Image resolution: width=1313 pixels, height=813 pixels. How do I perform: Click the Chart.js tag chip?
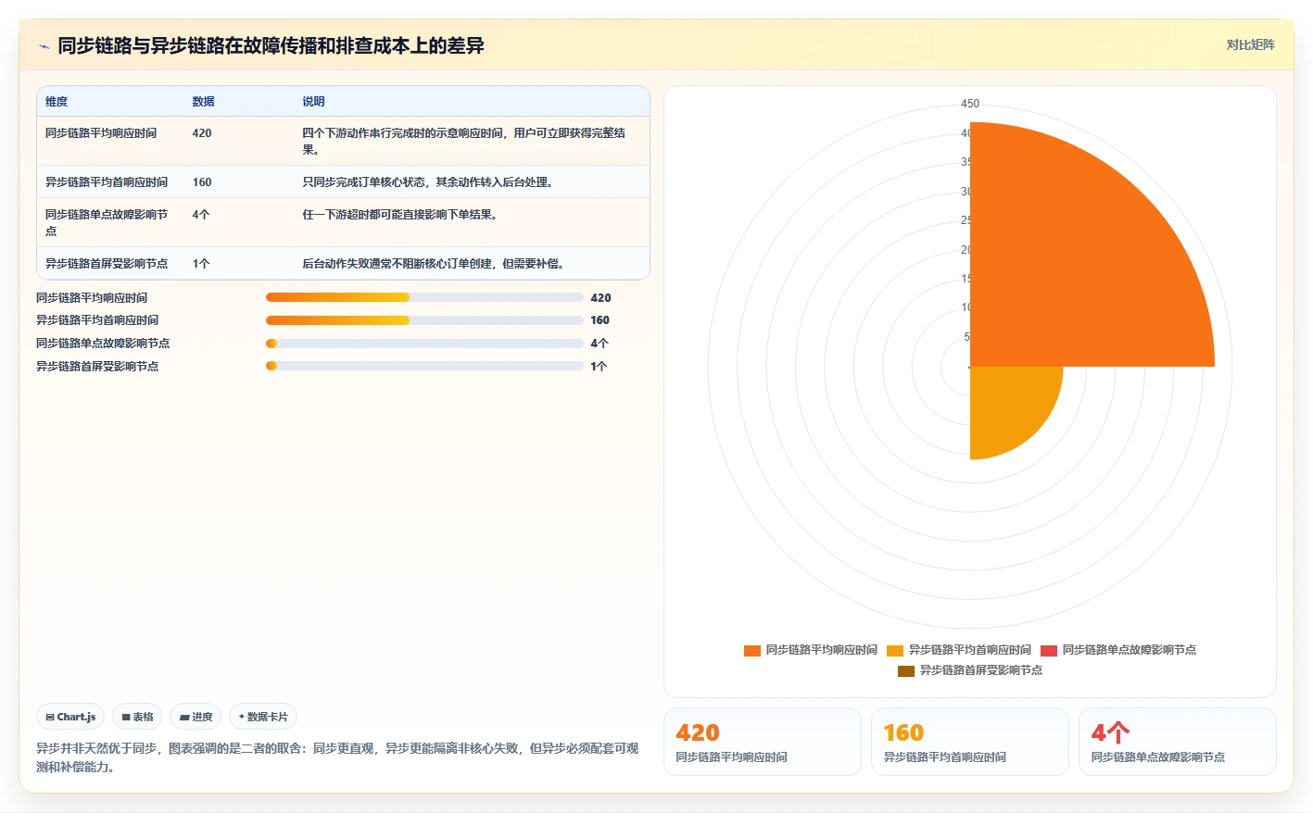coord(70,717)
